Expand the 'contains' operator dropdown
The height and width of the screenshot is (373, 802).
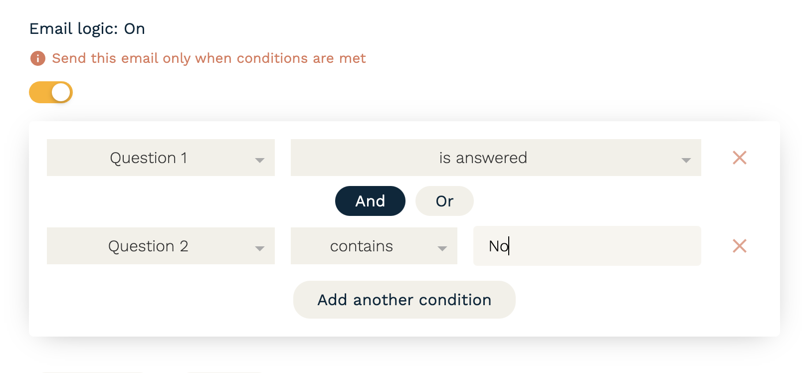(x=374, y=246)
